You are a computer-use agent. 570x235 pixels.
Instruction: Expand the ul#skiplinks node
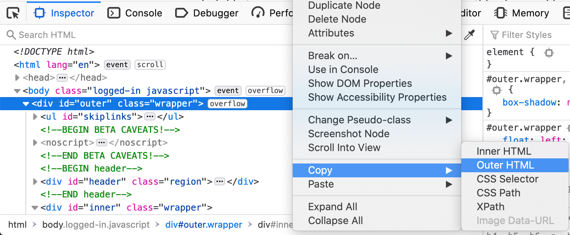point(35,117)
